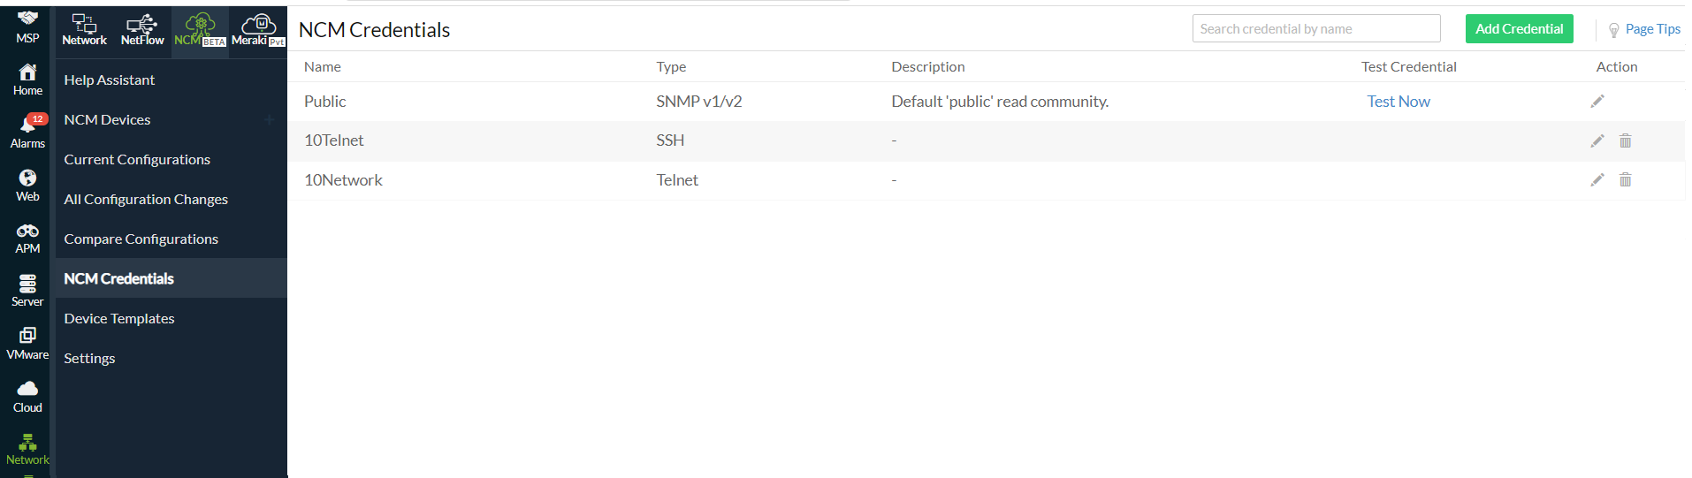The width and height of the screenshot is (1692, 478).
Task: Switch to the Meraki tab
Action: point(258,30)
